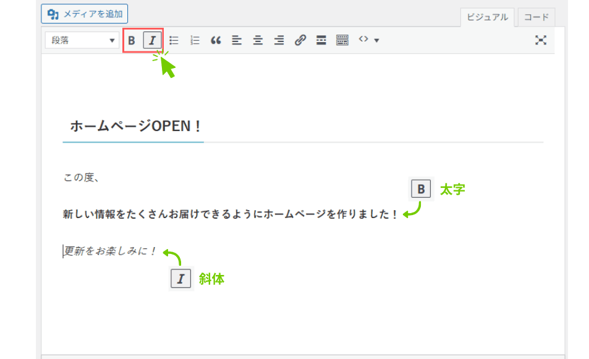Toggle the extra toolbar row
Image resolution: width=589 pixels, height=359 pixels.
point(342,40)
